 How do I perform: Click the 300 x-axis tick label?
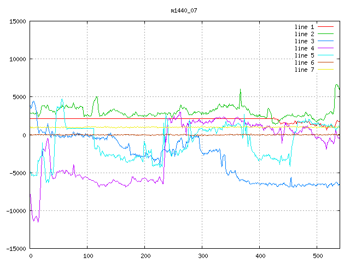(202, 256)
